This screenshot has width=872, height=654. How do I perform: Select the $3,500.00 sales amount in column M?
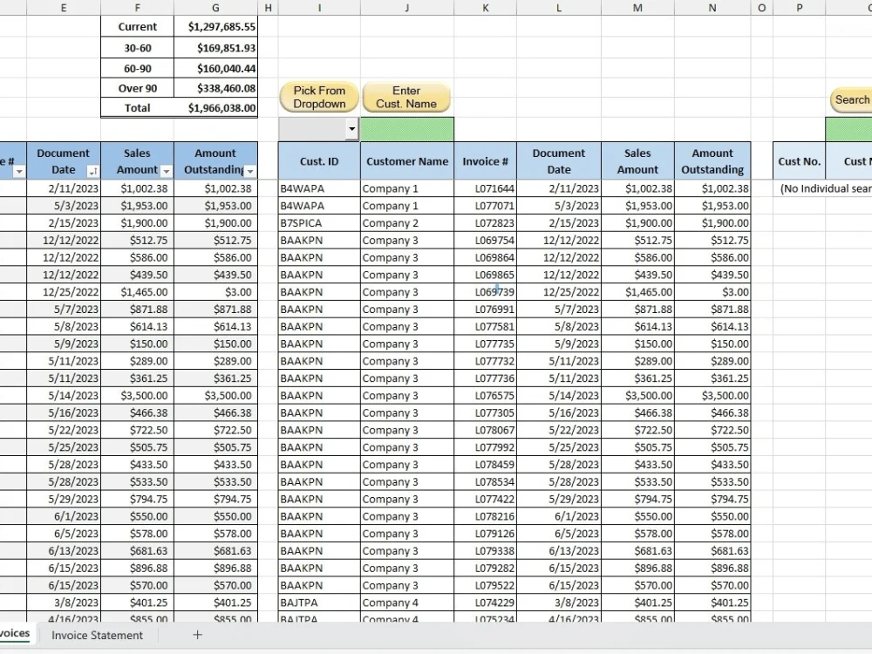coord(638,395)
